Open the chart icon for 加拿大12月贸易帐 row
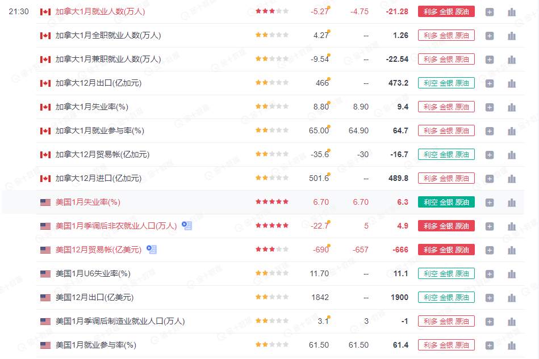Screen dimensions: 539x359 [512, 155]
